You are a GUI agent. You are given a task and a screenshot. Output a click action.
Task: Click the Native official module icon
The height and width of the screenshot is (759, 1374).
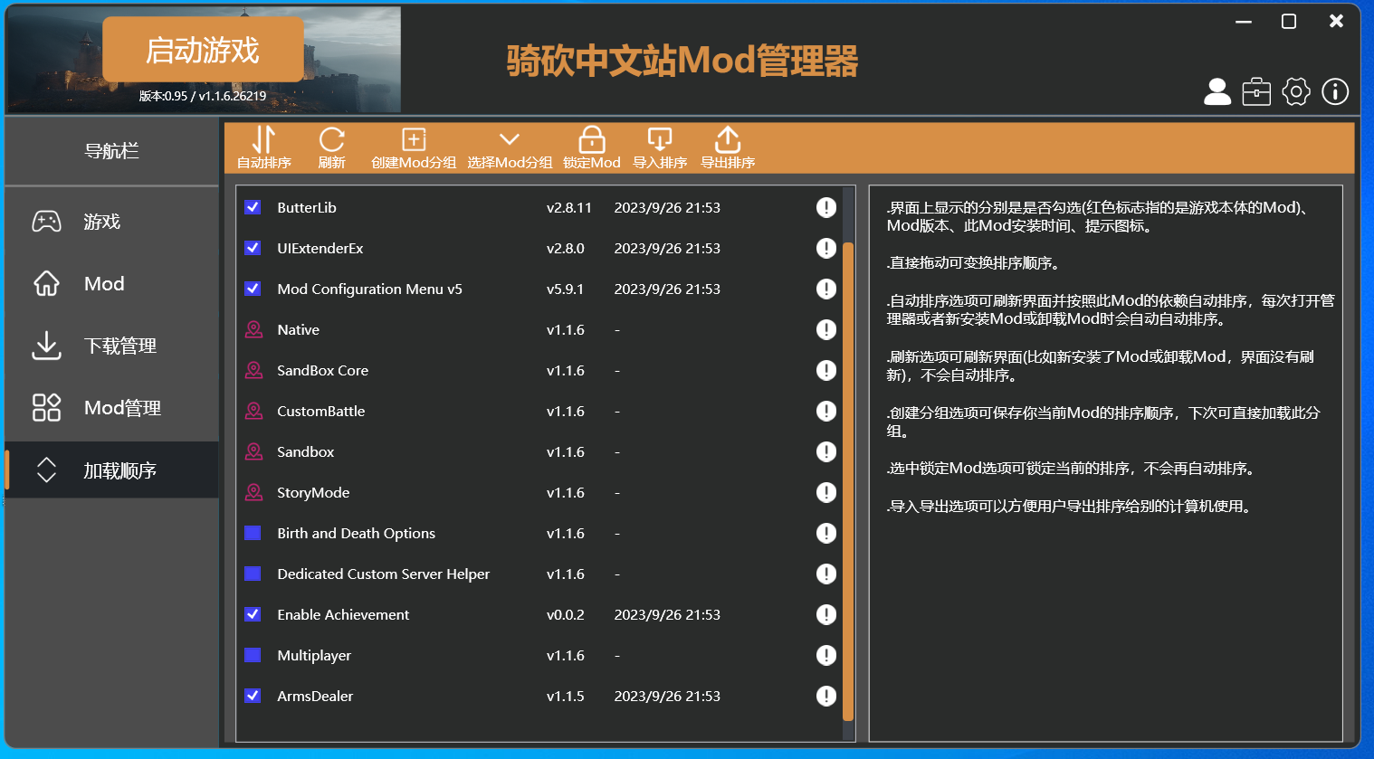(x=254, y=329)
